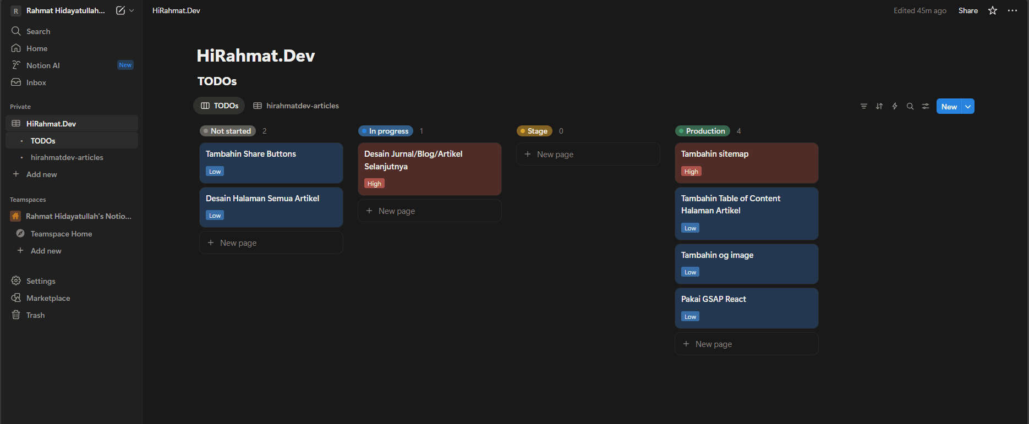Click the Share button

[x=968, y=10]
